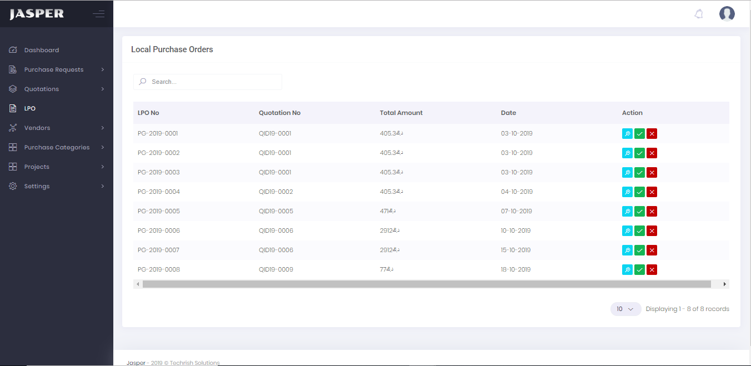Open the user profile avatar
751x366 pixels.
pyautogui.click(x=727, y=14)
